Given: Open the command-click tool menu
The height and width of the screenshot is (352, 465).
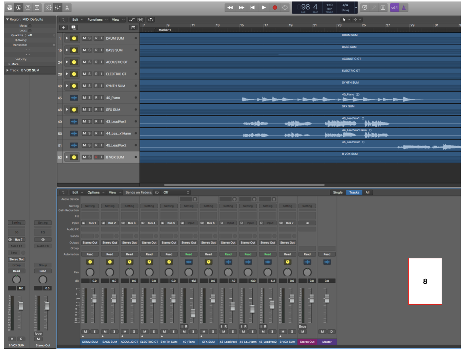Looking at the screenshot, I should [357, 20].
